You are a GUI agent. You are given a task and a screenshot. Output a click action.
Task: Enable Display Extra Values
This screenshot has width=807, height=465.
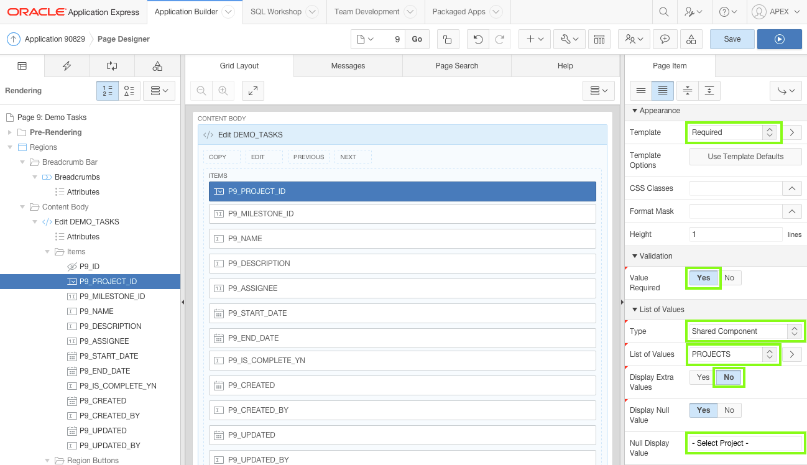703,377
